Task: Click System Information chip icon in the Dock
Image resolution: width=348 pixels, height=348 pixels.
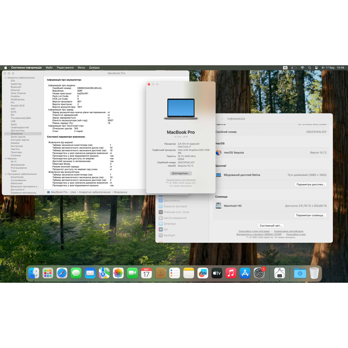Action: tap(280, 273)
